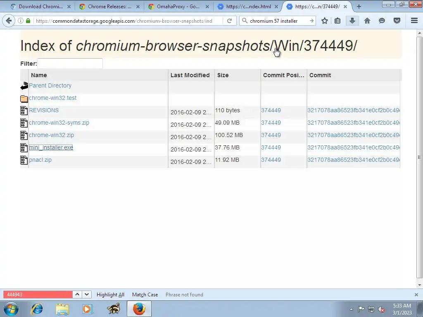Focus the Filter text box
Screen dimensions: 423x317
70,64
